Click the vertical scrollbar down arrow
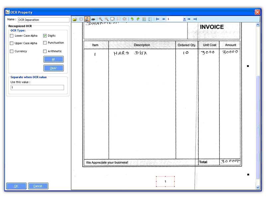The width and height of the screenshot is (266, 199). tap(258, 187)
